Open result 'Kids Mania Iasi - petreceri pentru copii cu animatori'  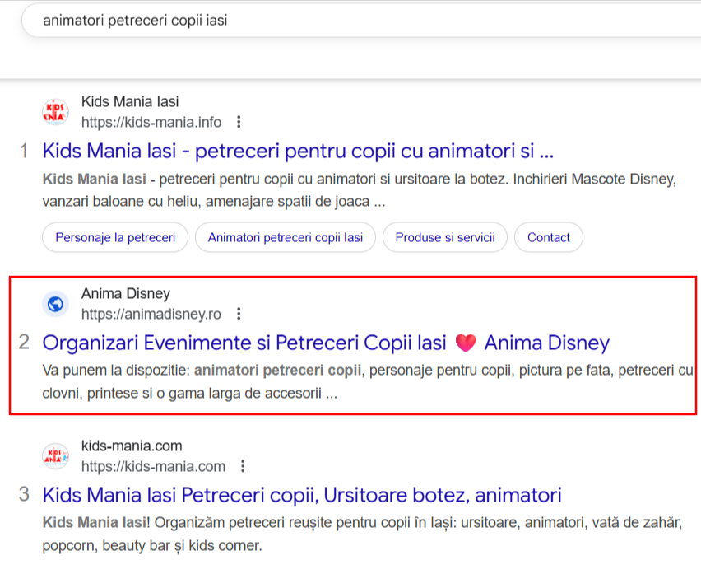point(298,152)
